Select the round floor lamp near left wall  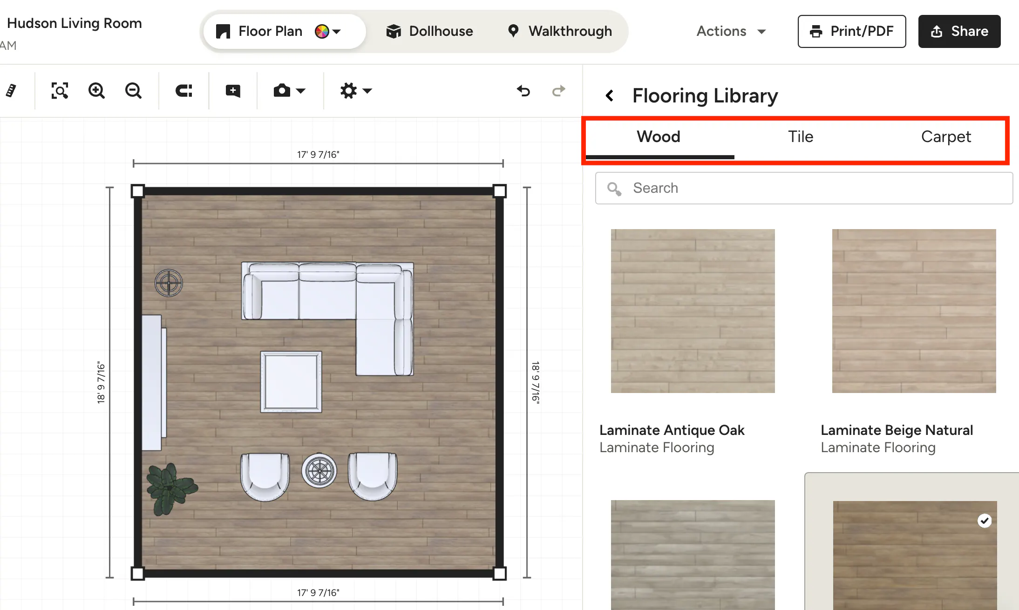169,283
